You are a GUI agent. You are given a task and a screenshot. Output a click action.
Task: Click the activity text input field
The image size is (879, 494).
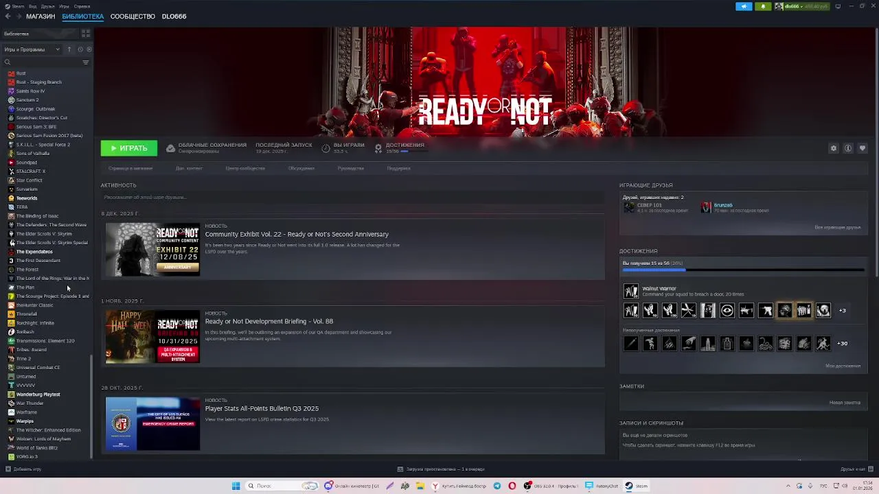pyautogui.click(x=352, y=197)
